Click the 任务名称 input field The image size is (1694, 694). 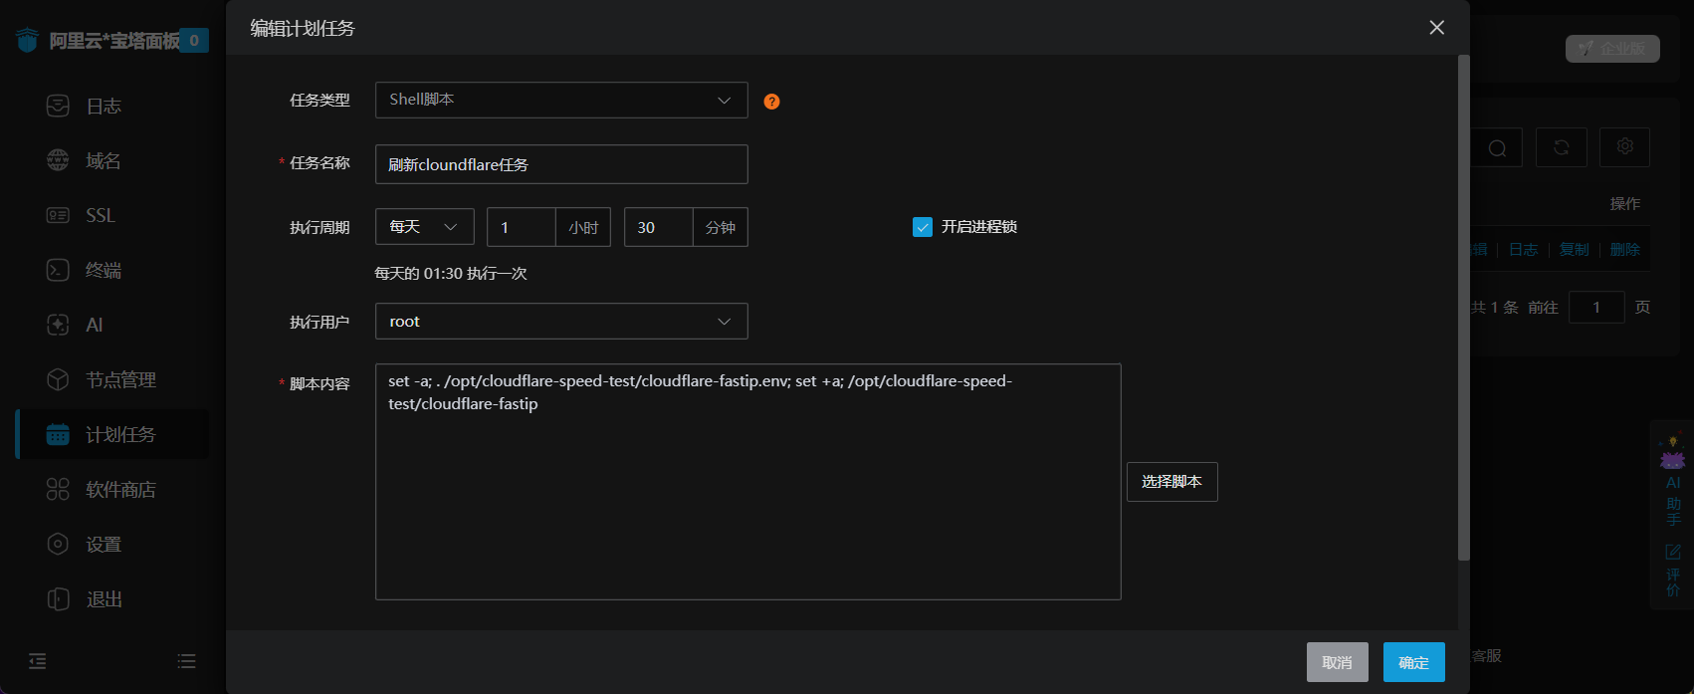[561, 164]
